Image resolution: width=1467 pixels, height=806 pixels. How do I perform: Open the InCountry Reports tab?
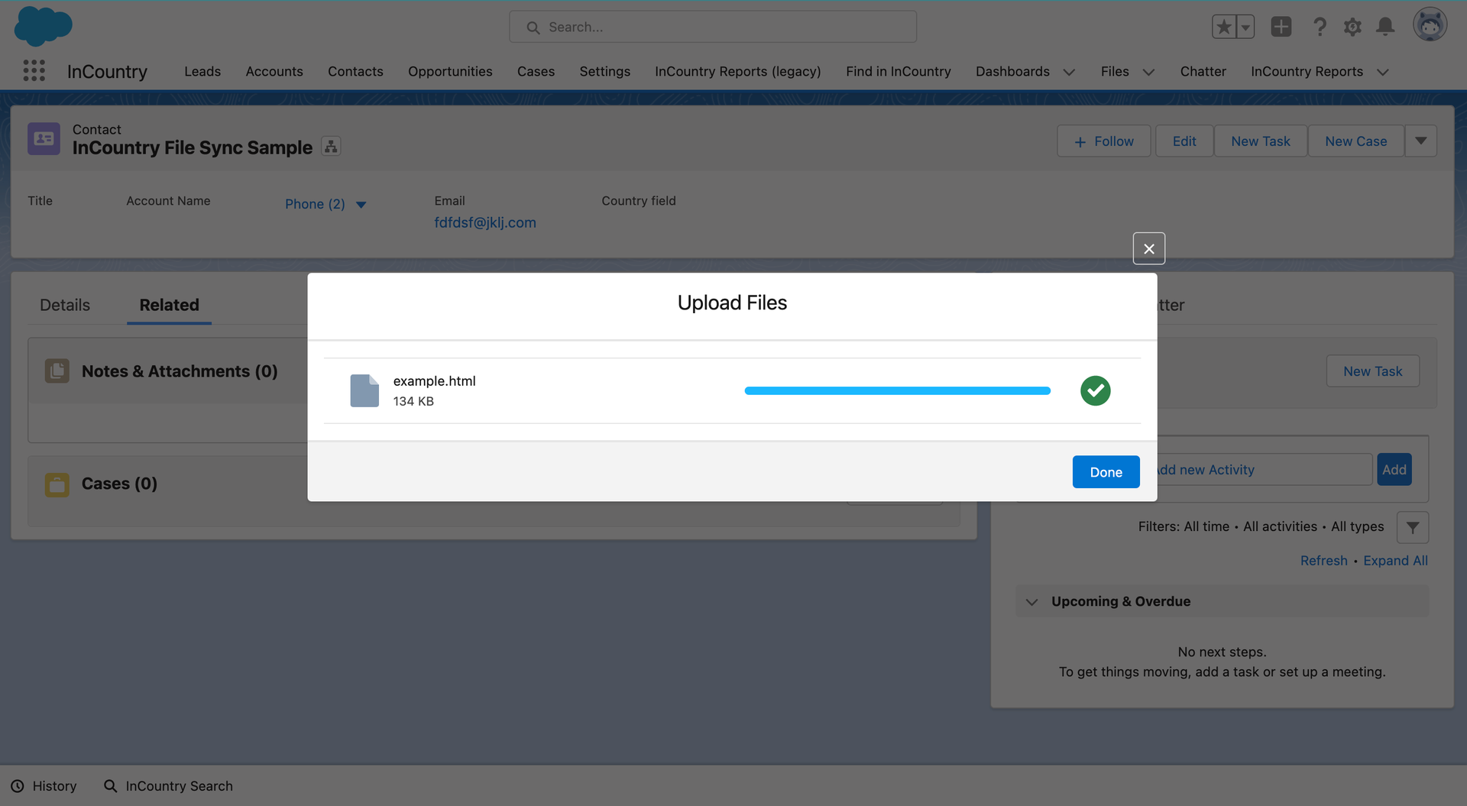coord(1307,71)
